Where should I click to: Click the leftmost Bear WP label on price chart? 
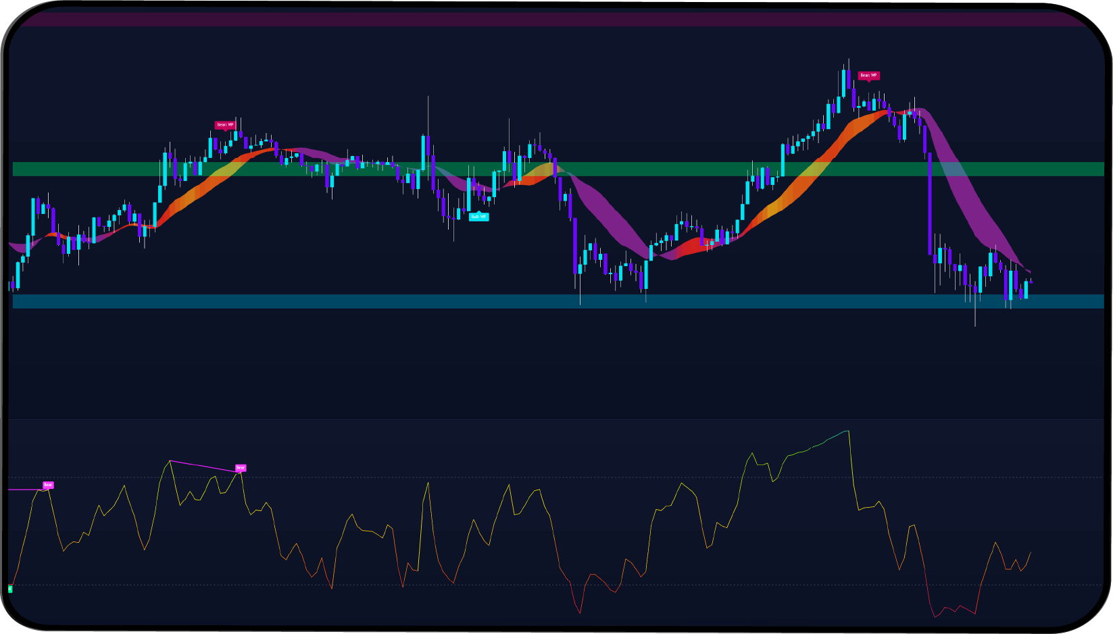pos(225,125)
